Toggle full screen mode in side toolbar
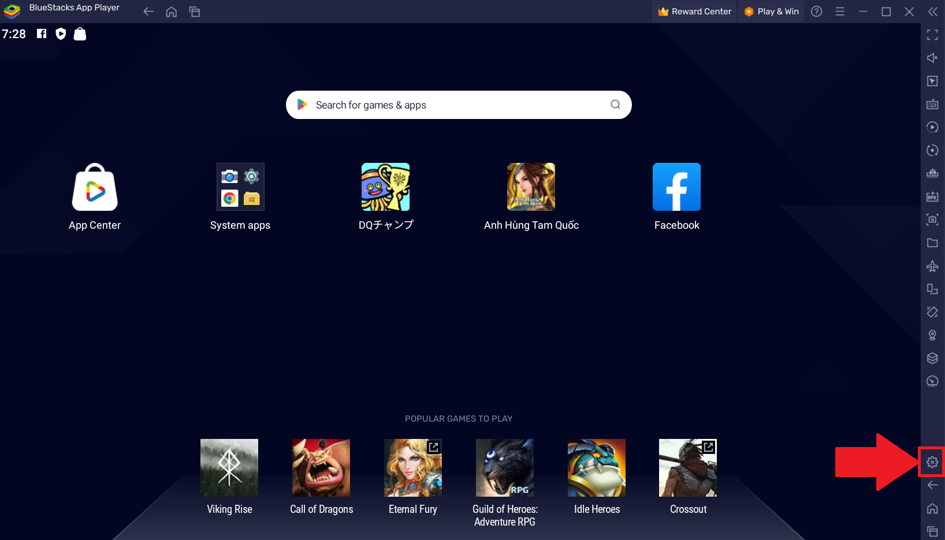This screenshot has width=945, height=540. point(932,35)
